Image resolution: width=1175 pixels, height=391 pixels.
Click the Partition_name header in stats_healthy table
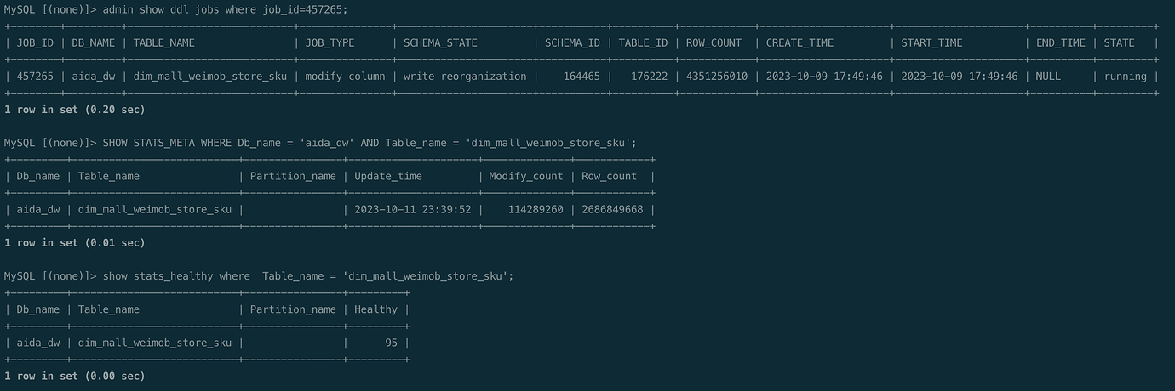pyautogui.click(x=293, y=309)
